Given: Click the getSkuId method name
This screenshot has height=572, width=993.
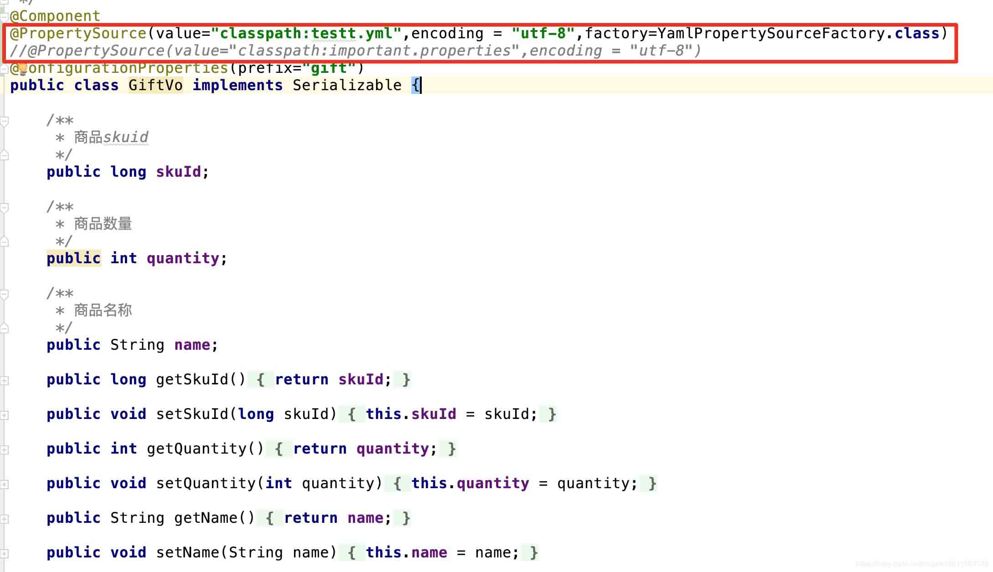Looking at the screenshot, I should pyautogui.click(x=192, y=379).
